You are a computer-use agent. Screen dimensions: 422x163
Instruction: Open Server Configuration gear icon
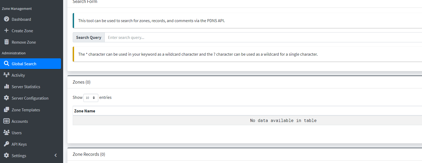pos(6,98)
